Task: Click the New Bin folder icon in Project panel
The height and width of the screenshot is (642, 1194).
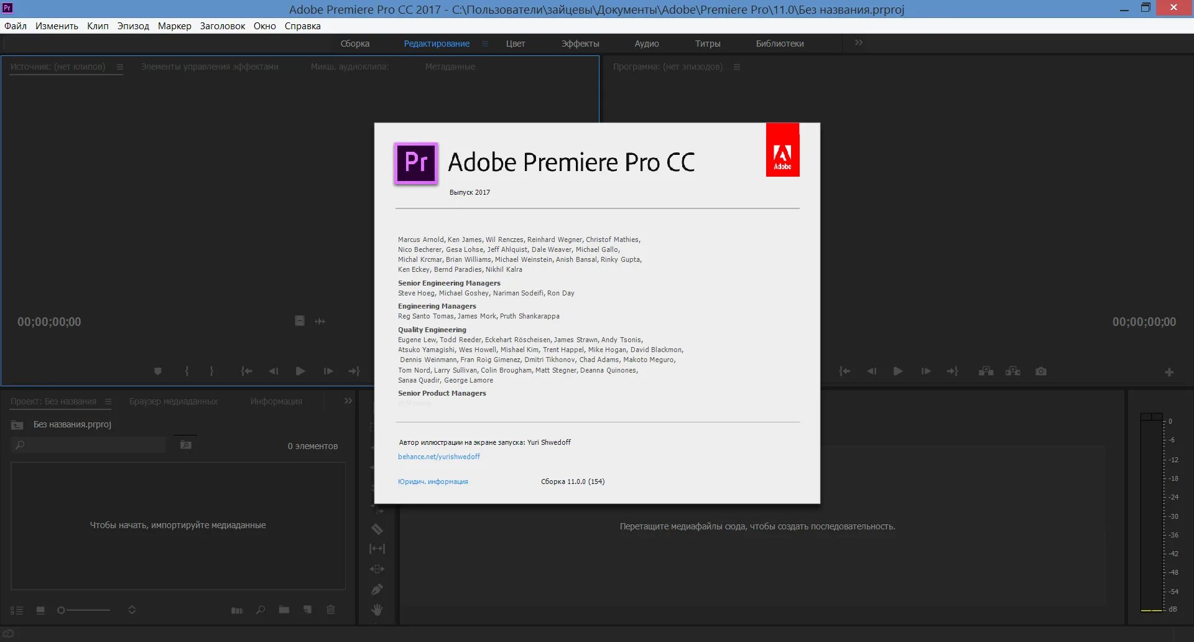Action: click(284, 610)
